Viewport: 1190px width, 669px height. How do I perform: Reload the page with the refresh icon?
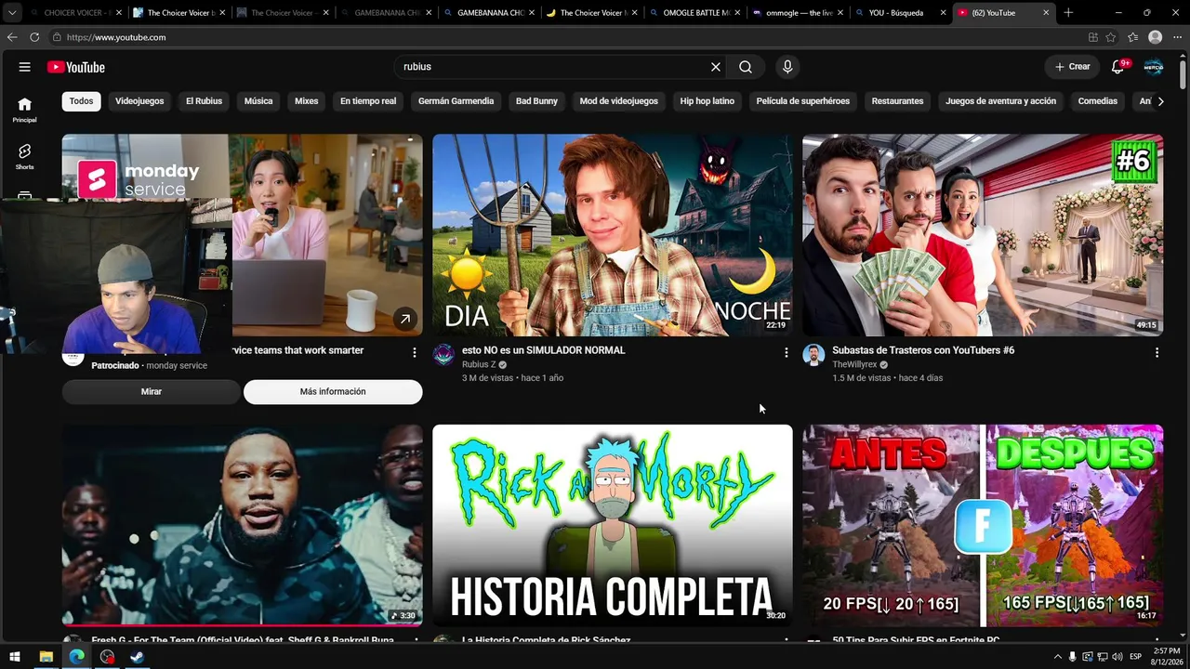[x=34, y=37]
